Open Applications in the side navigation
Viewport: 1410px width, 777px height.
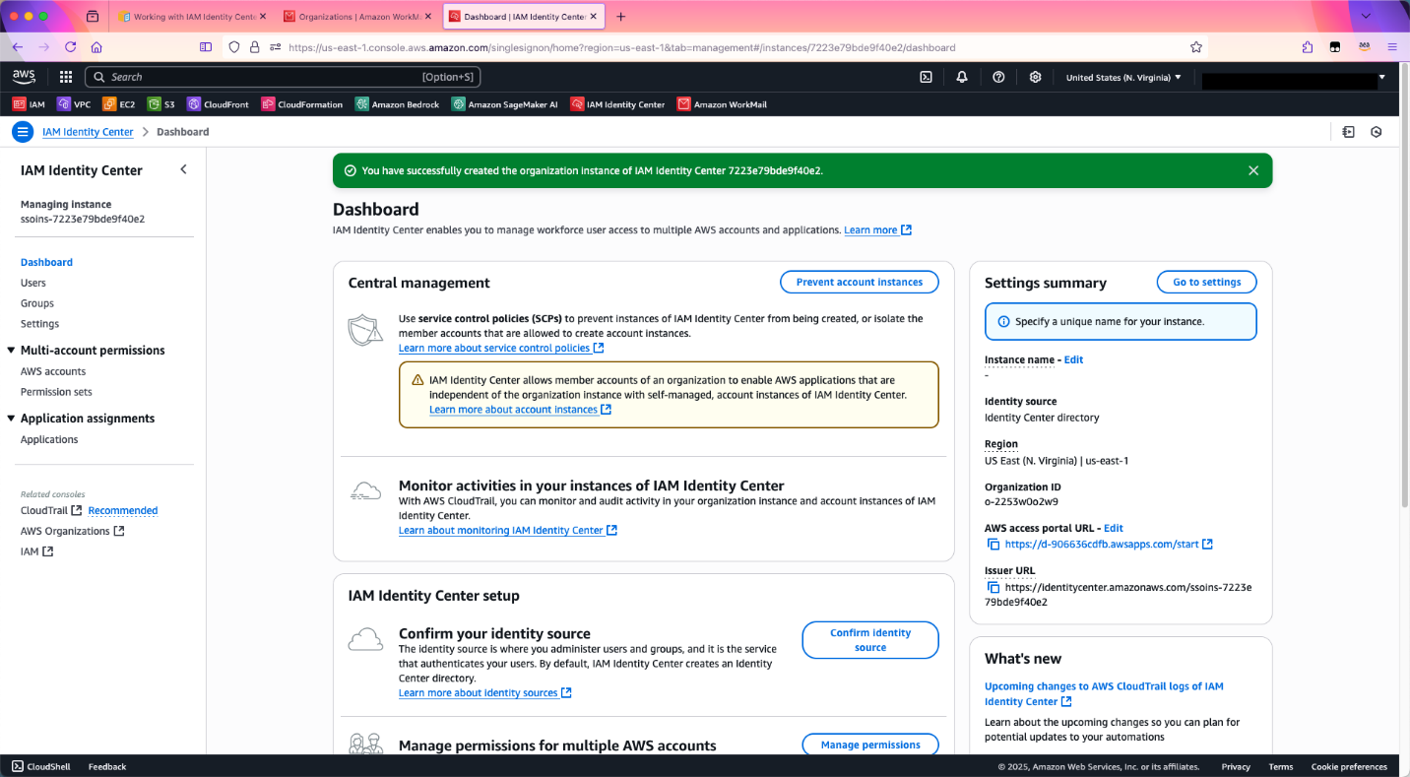tap(49, 439)
